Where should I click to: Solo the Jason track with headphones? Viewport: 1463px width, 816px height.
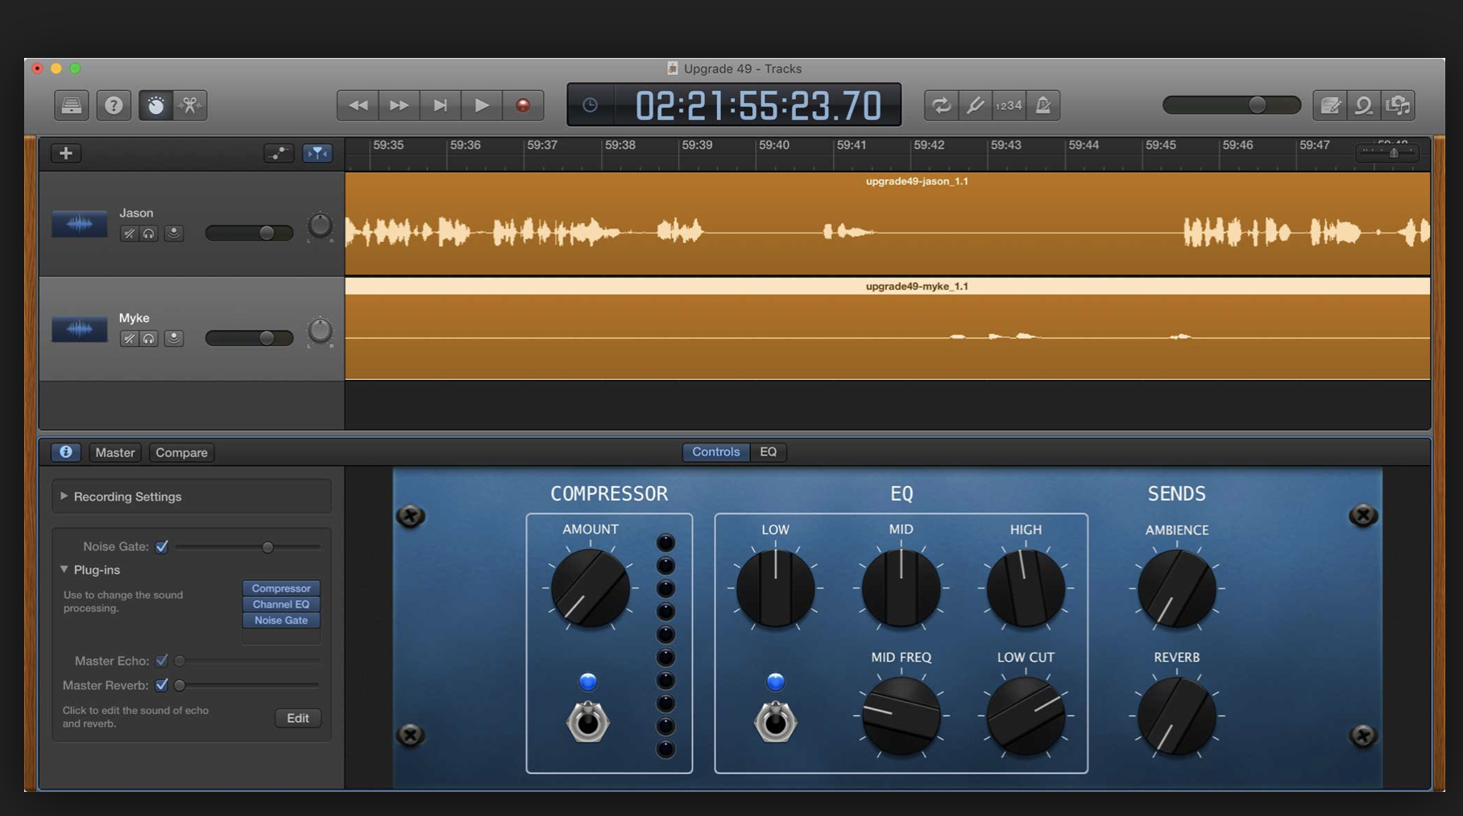point(149,233)
